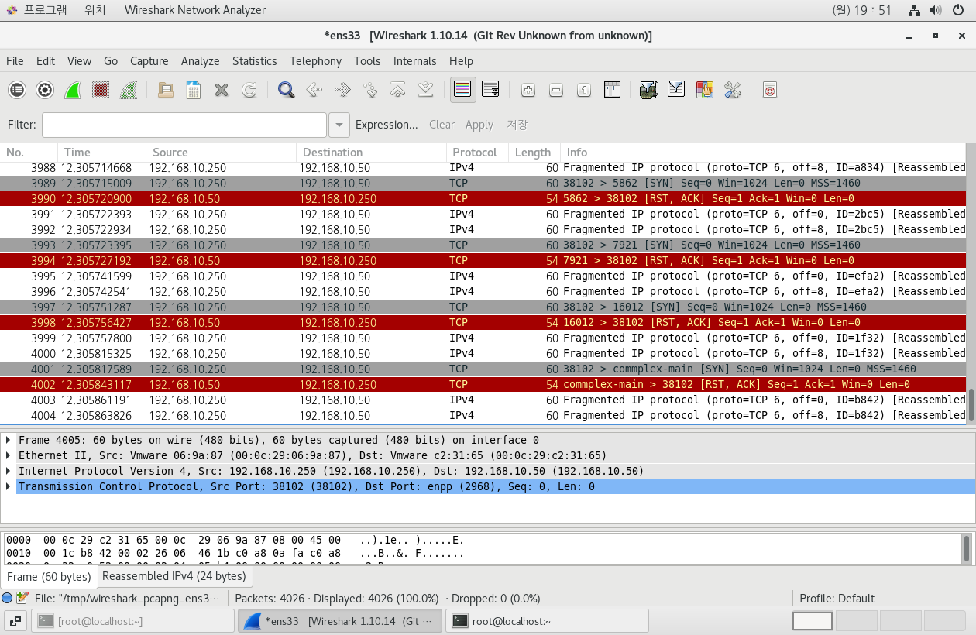This screenshot has width=976, height=635.
Task: Open the Internals menu
Action: [x=414, y=60]
